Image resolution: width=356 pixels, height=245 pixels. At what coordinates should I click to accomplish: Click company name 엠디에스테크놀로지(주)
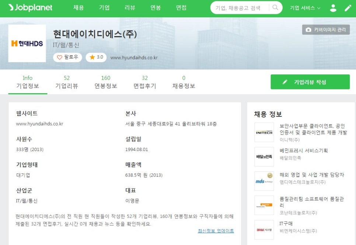pyautogui.click(x=303, y=182)
